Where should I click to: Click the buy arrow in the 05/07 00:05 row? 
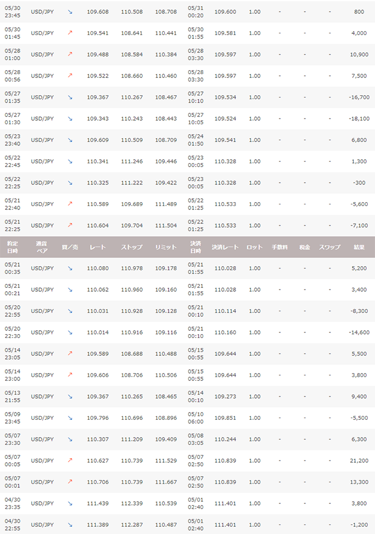pyautogui.click(x=70, y=460)
